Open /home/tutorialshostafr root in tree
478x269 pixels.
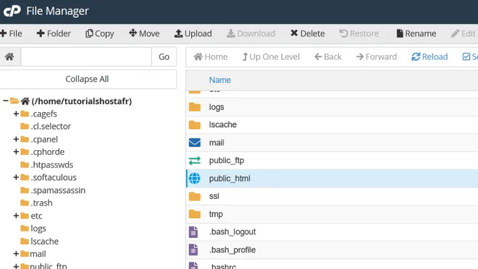tap(81, 101)
